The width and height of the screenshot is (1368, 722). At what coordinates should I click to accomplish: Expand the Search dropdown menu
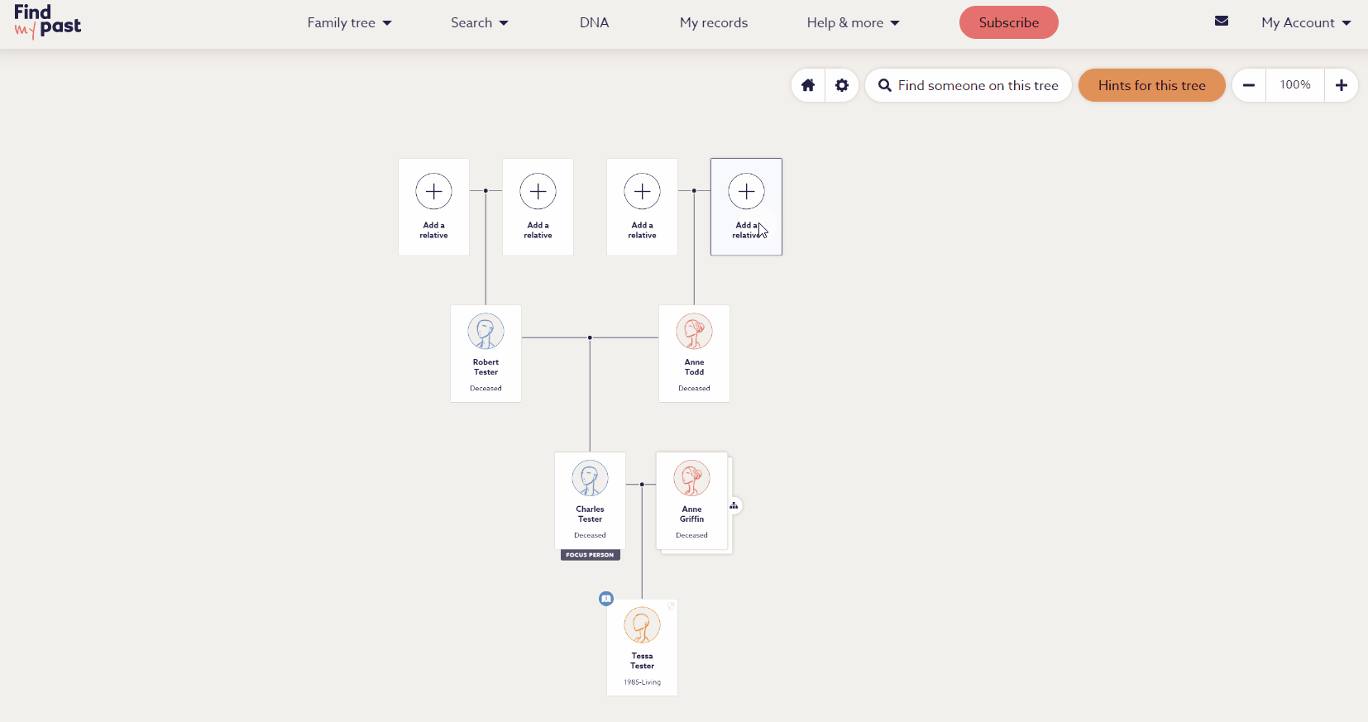tap(479, 23)
